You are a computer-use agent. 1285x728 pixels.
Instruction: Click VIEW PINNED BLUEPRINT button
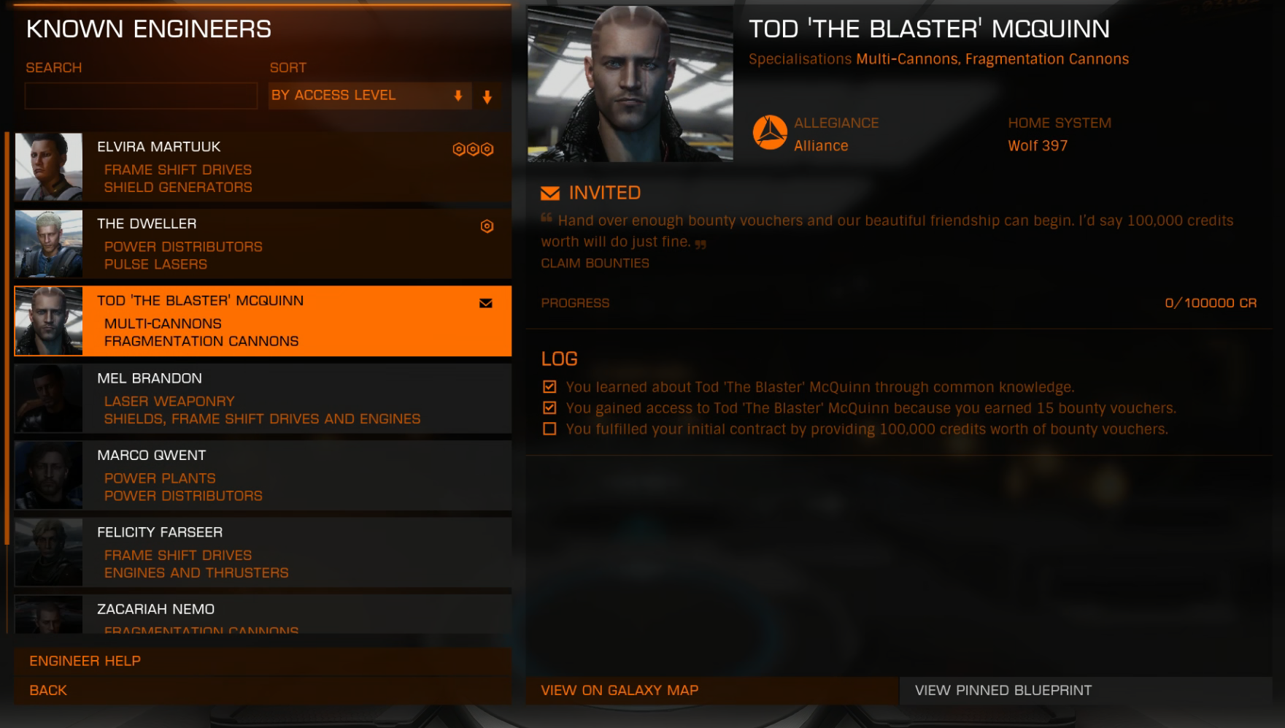(x=1086, y=690)
